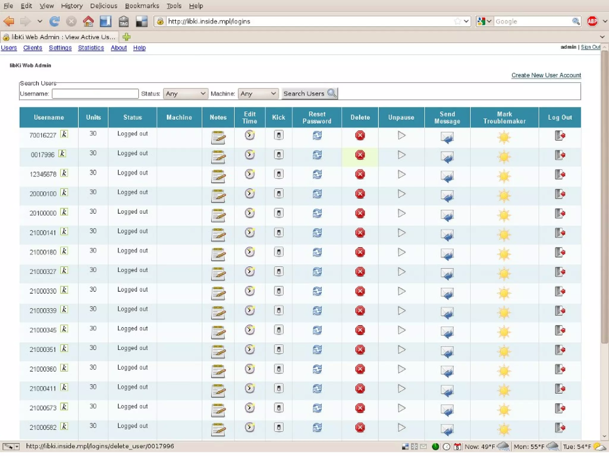The image size is (609, 456).
Task: Unpause user 21000330
Action: point(401,291)
